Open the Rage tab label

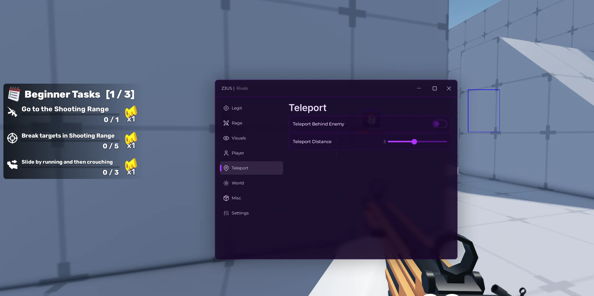[x=237, y=123]
